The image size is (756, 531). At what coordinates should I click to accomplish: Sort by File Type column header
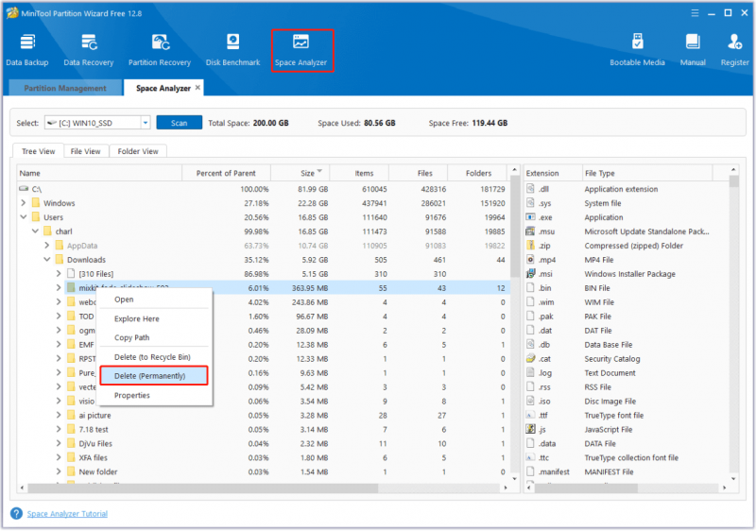coord(647,173)
